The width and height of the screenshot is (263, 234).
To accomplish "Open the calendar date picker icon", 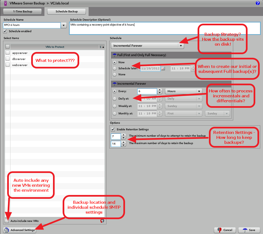I will click(163, 68).
